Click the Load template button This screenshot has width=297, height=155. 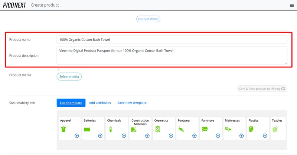(x=71, y=103)
